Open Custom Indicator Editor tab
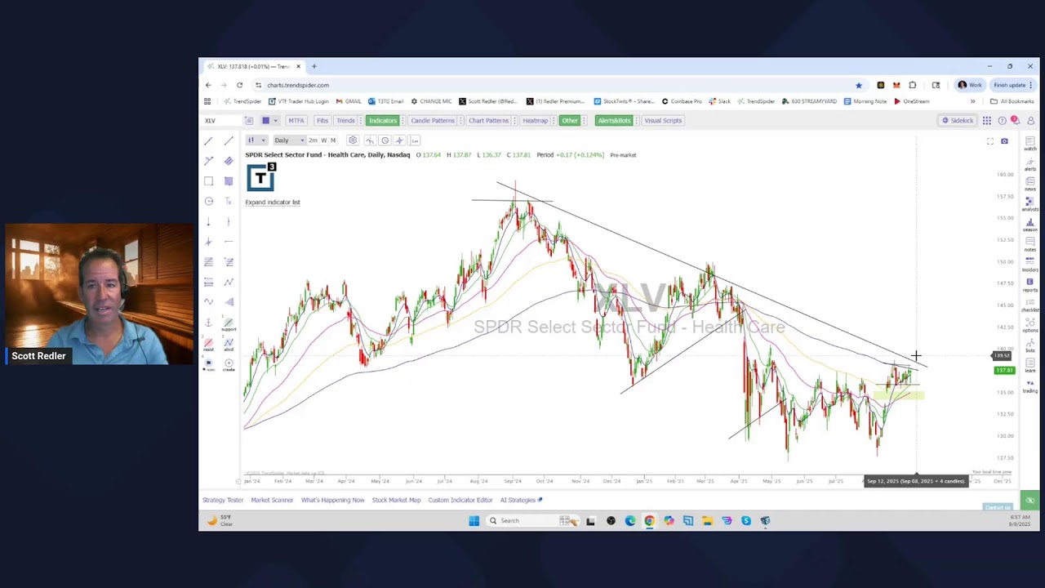Viewport: 1045px width, 588px height. point(460,500)
